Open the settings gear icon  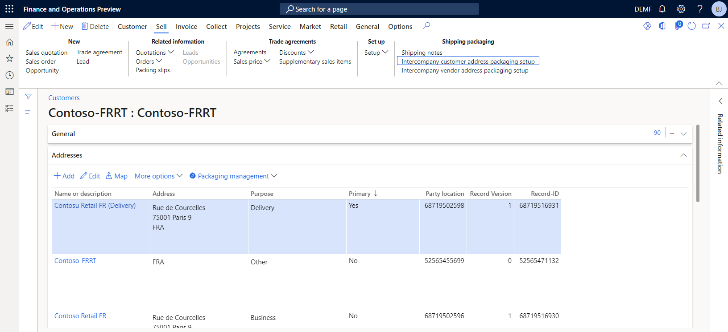coord(681,9)
